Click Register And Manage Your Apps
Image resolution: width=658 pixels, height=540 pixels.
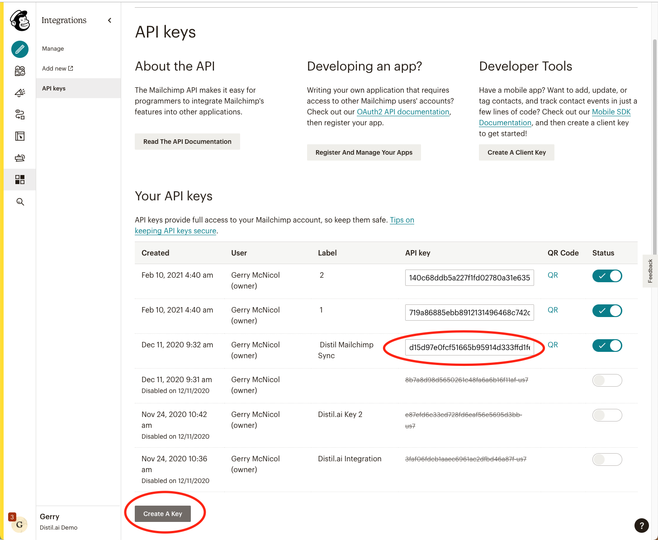tap(364, 152)
